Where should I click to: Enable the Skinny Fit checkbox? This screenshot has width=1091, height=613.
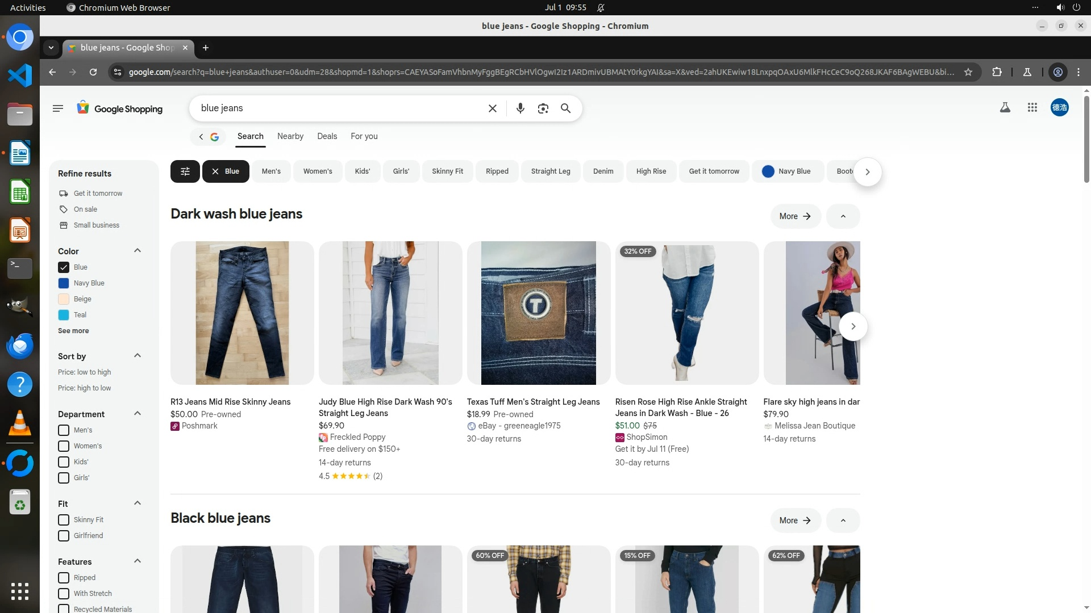(64, 520)
